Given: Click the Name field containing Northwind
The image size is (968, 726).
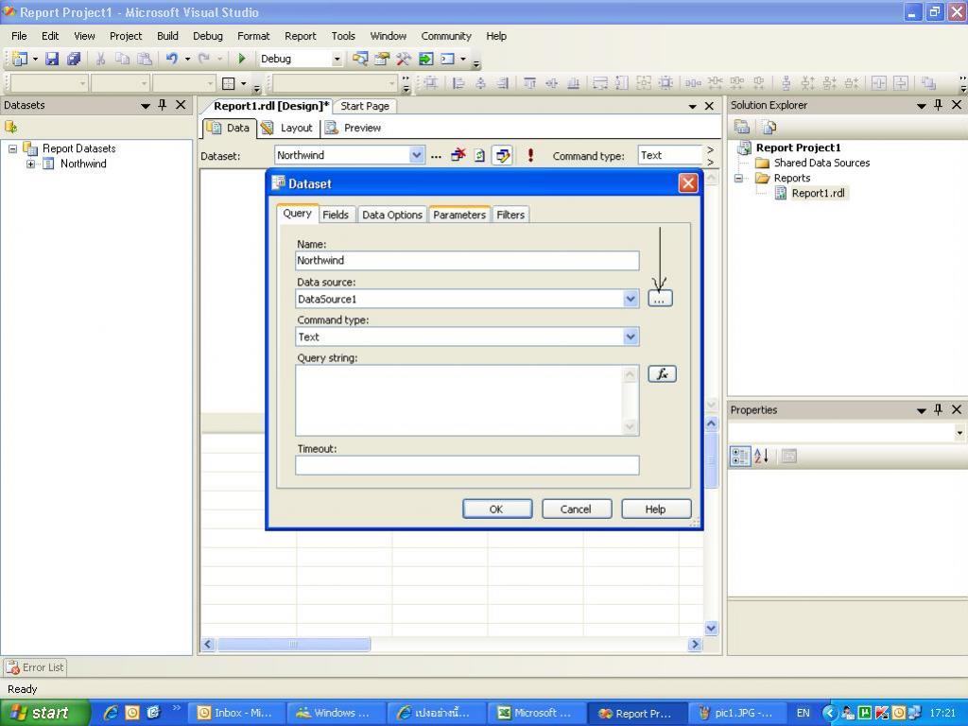Looking at the screenshot, I should (467, 261).
